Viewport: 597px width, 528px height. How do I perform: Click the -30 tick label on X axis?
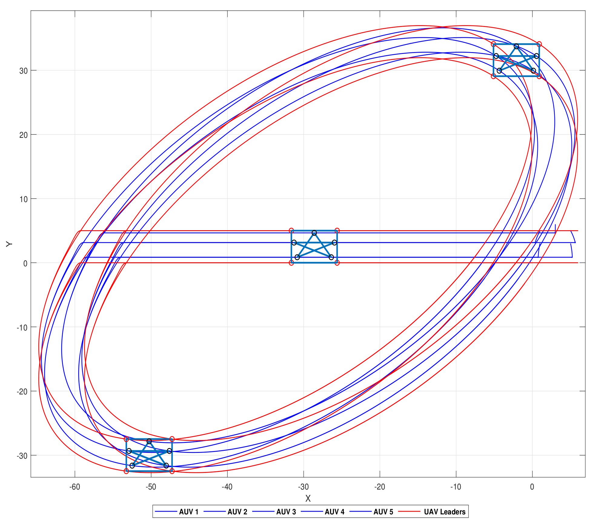tap(303, 486)
